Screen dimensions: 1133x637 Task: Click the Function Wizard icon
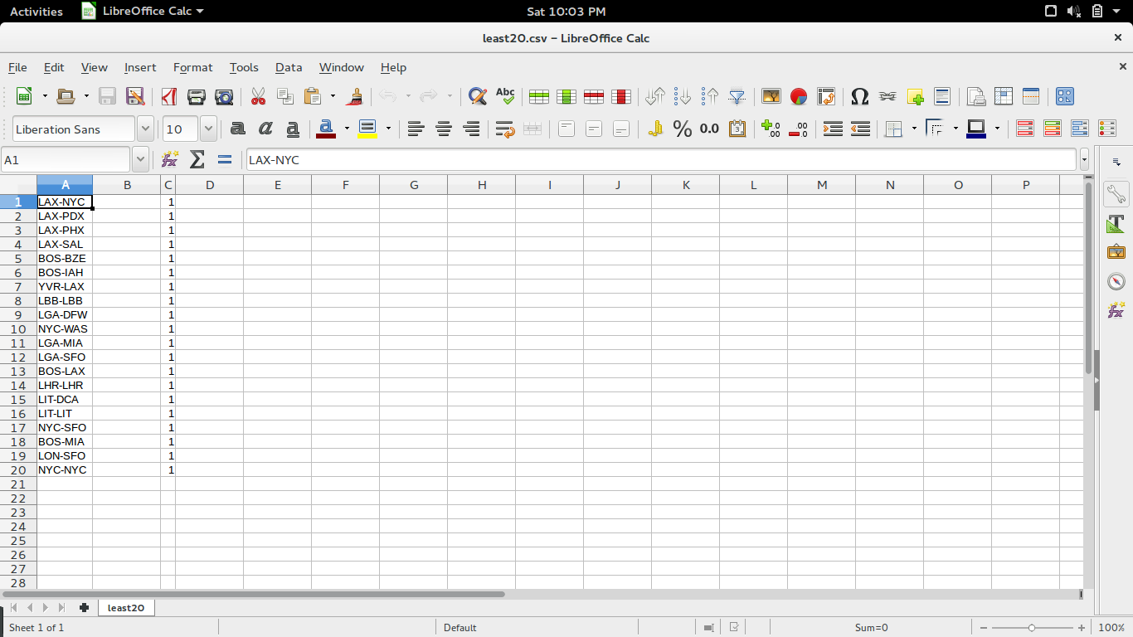(x=170, y=159)
